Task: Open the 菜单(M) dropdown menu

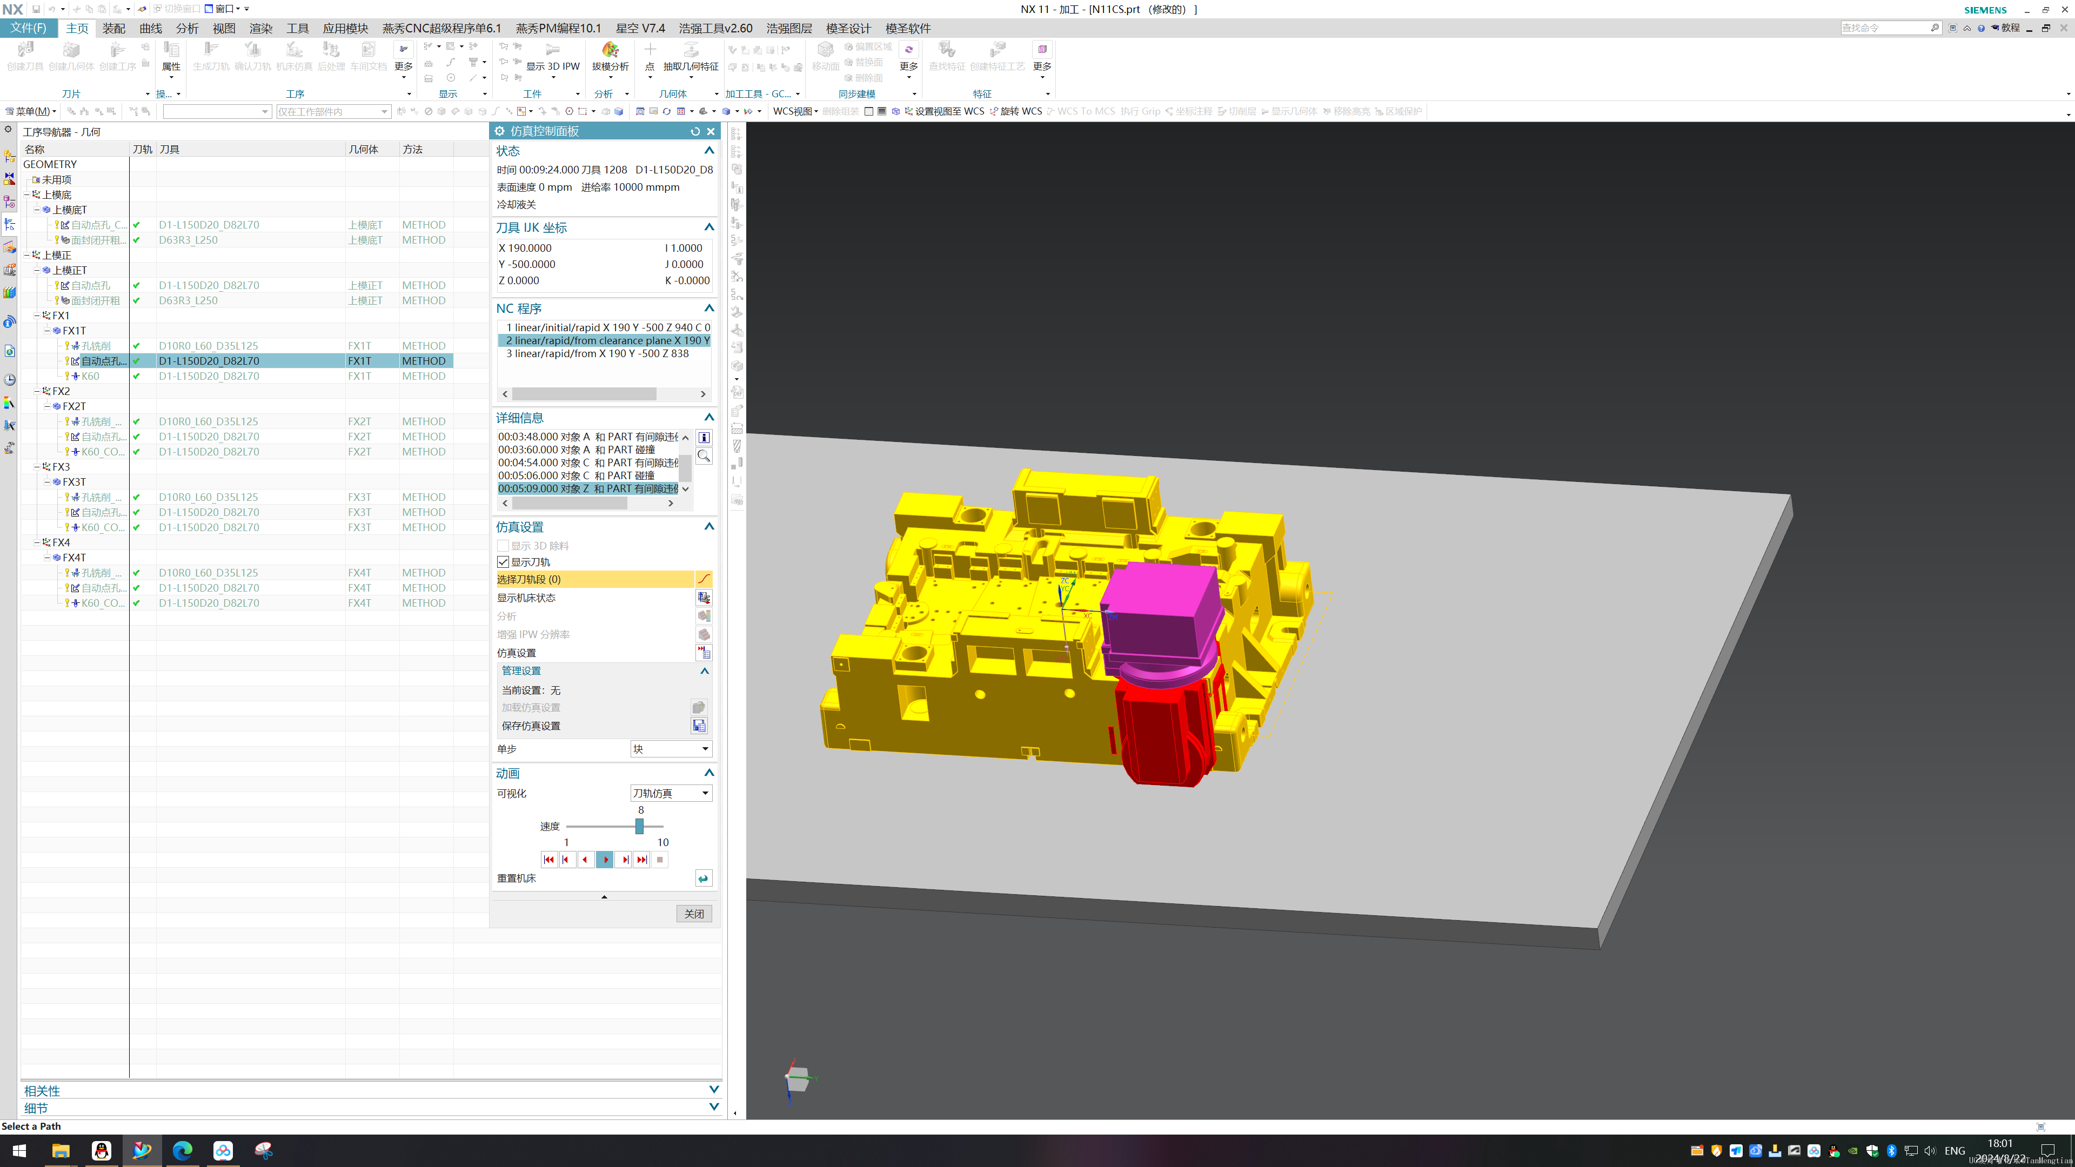Action: (x=31, y=111)
